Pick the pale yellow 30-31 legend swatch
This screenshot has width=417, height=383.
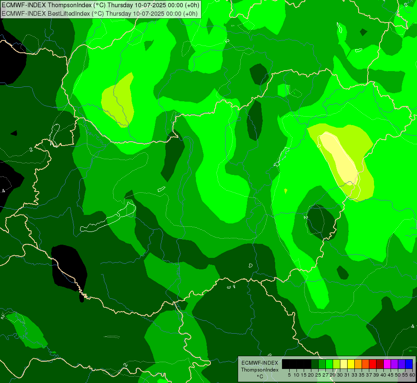pyautogui.click(x=344, y=364)
